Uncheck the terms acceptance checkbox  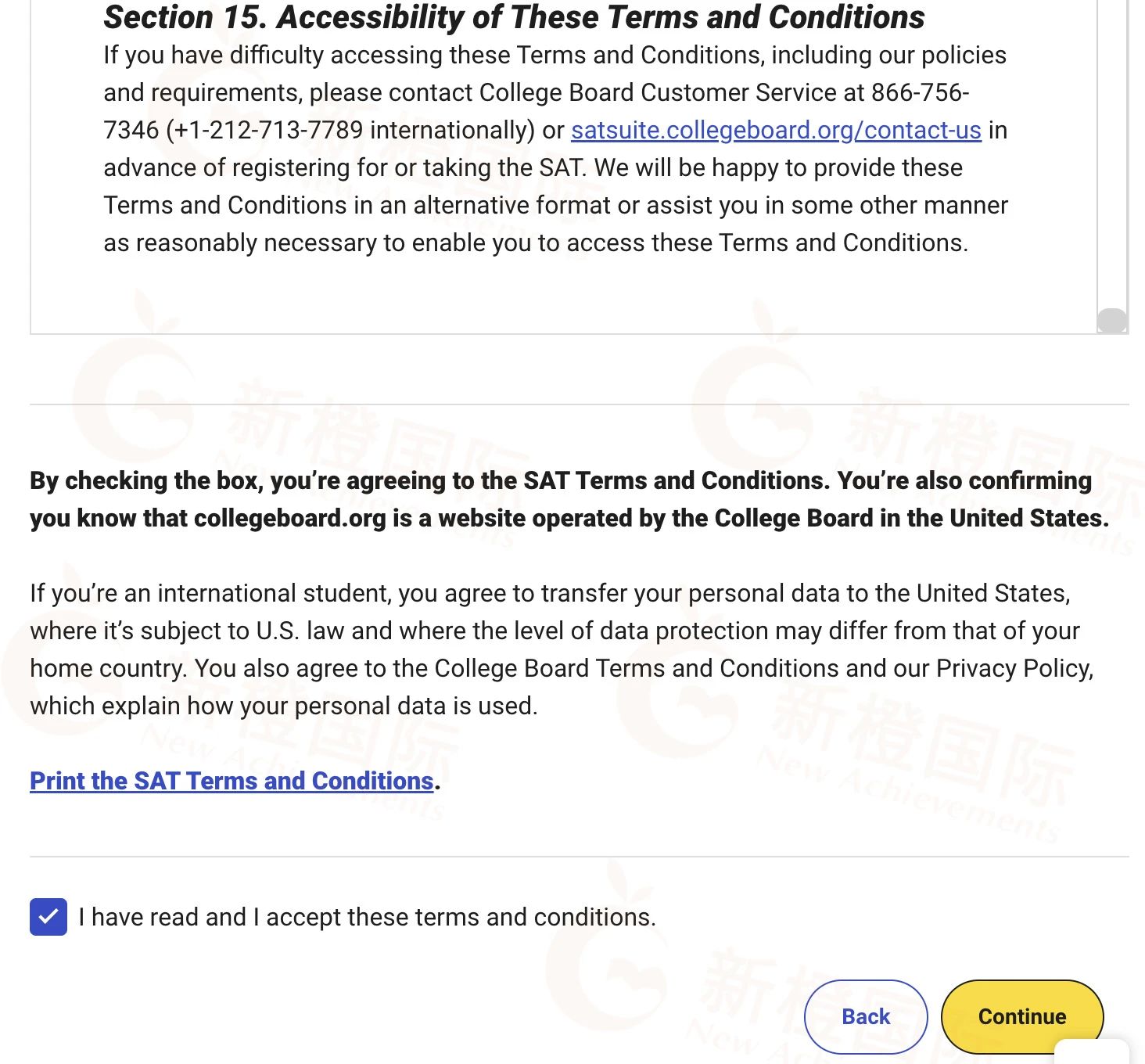(48, 917)
